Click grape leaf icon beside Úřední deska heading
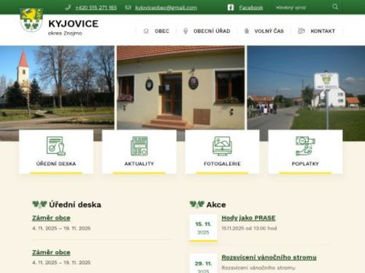 tap(39, 205)
